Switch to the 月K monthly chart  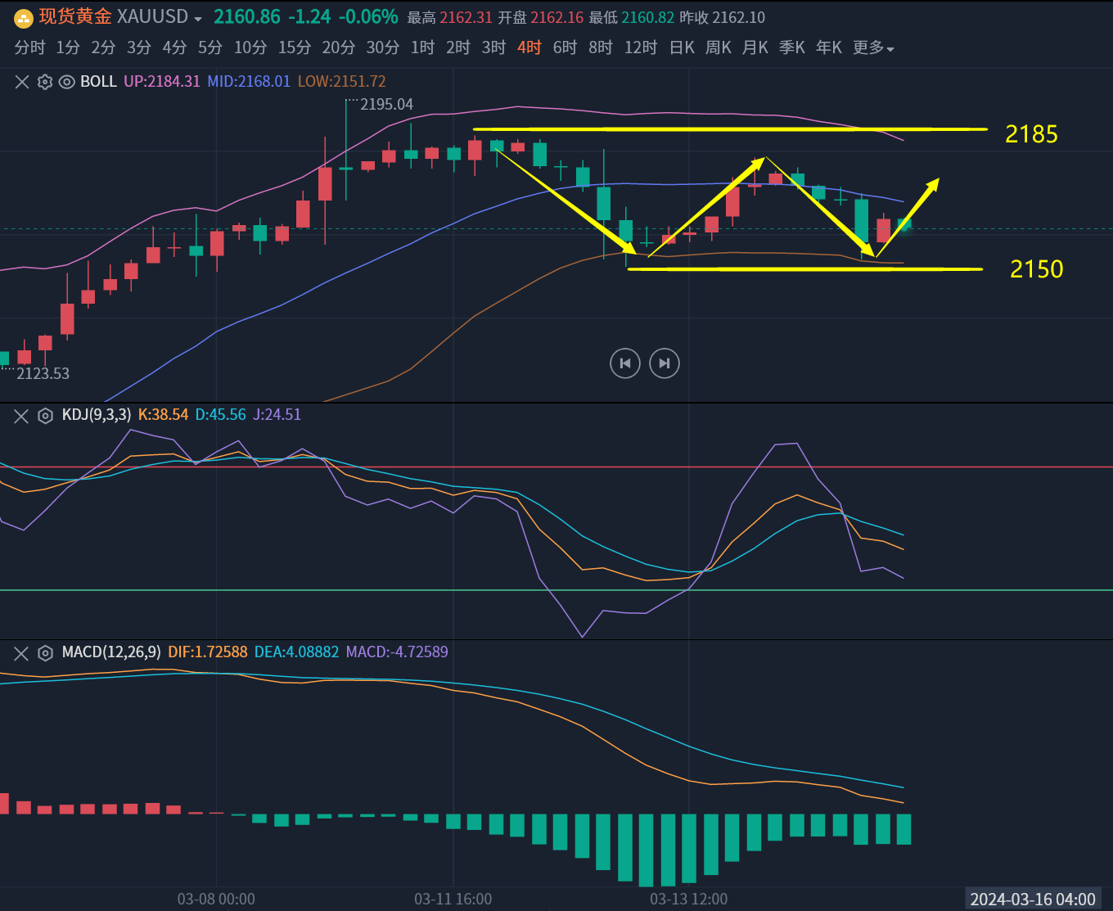click(x=755, y=48)
